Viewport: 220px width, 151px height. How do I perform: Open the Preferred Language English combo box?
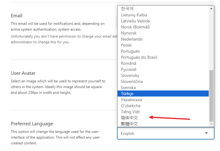pyautogui.click(x=161, y=133)
